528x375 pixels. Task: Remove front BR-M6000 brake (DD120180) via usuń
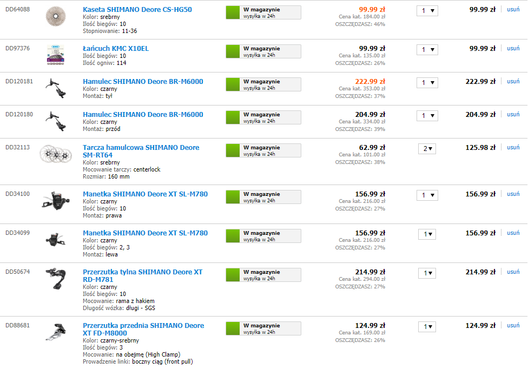(x=513, y=114)
